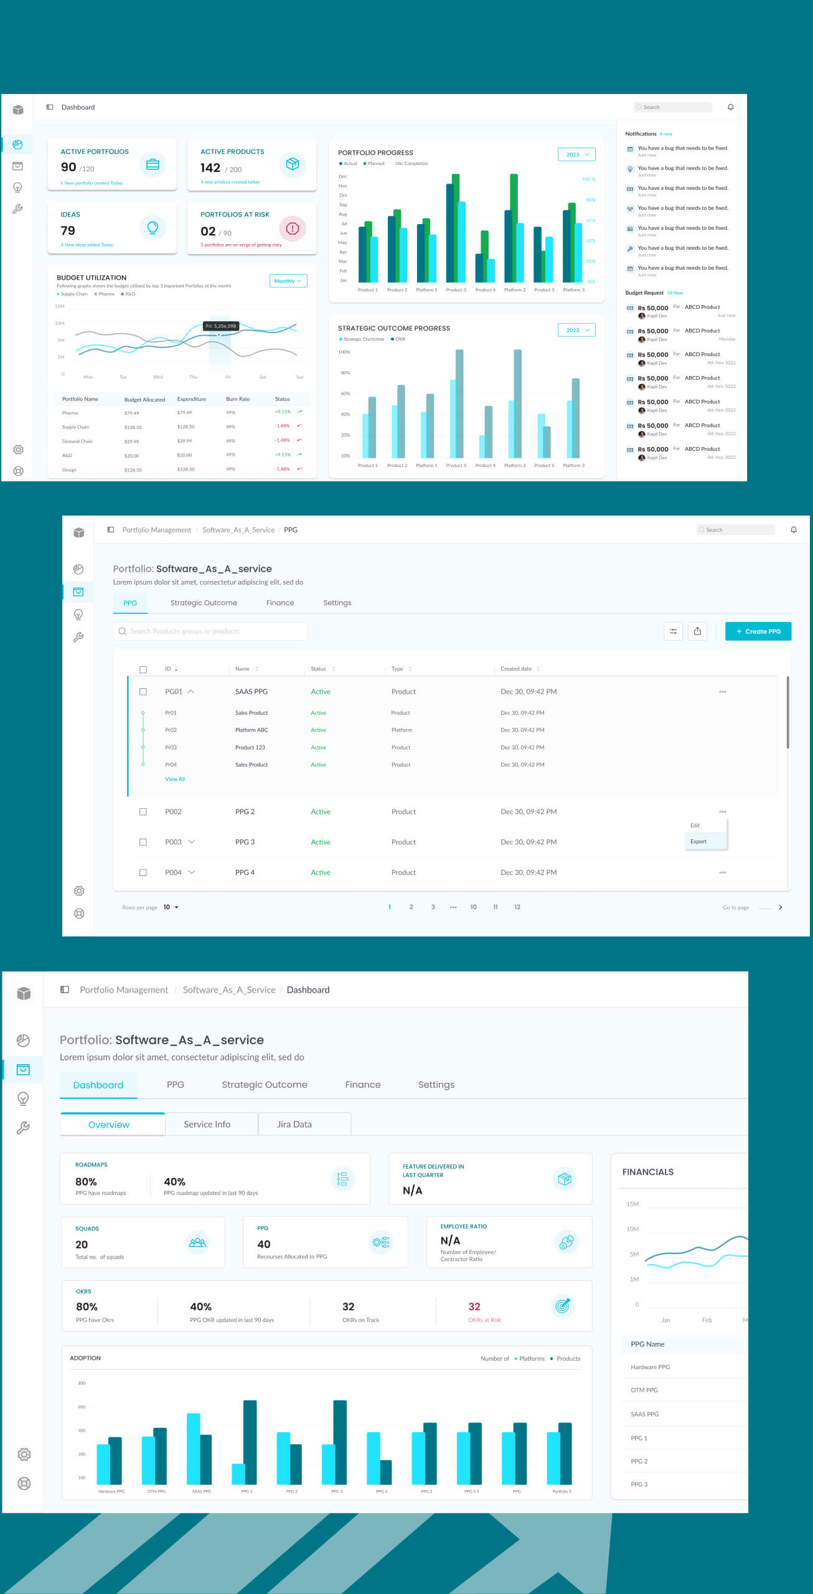Tick checkbox for PG01 SAAS PPG row

coord(143,692)
